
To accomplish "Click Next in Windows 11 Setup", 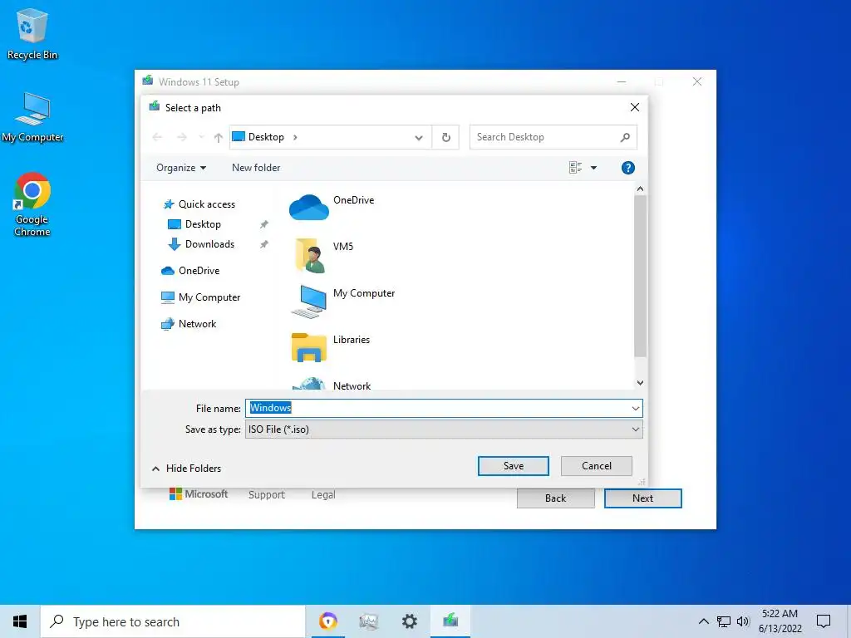I will tap(642, 498).
